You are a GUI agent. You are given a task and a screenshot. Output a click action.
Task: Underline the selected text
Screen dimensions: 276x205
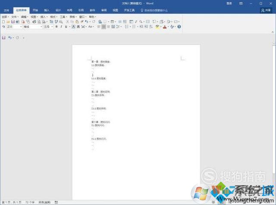[x=66, y=27]
